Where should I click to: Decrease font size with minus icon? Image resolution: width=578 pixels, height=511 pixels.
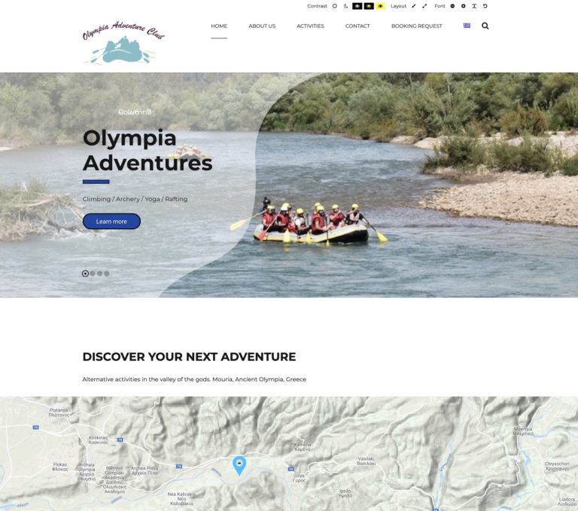pyautogui.click(x=452, y=6)
